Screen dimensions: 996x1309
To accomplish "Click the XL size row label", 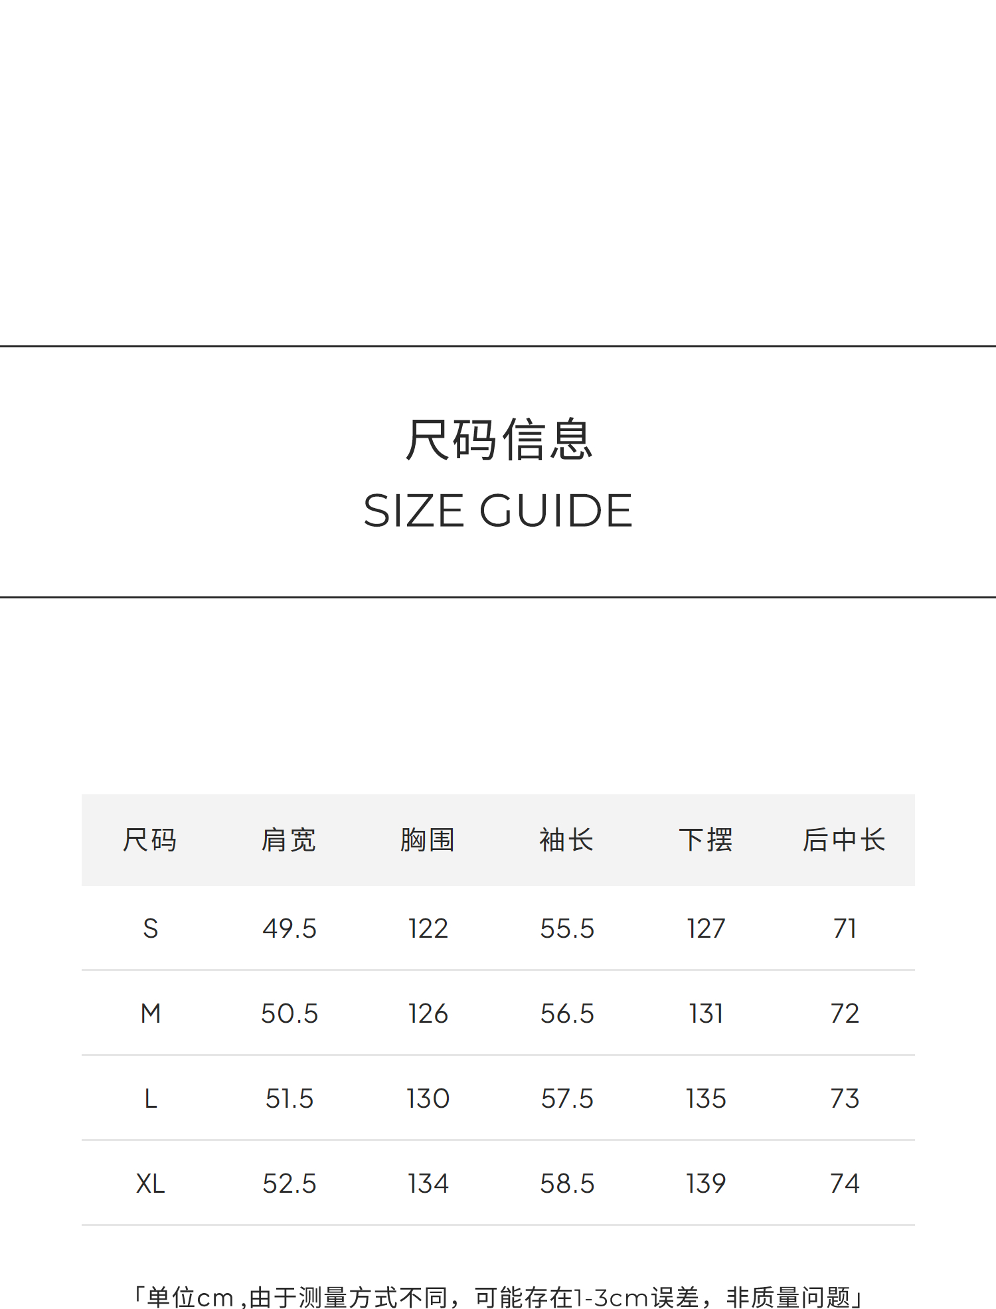I will pyautogui.click(x=151, y=1183).
